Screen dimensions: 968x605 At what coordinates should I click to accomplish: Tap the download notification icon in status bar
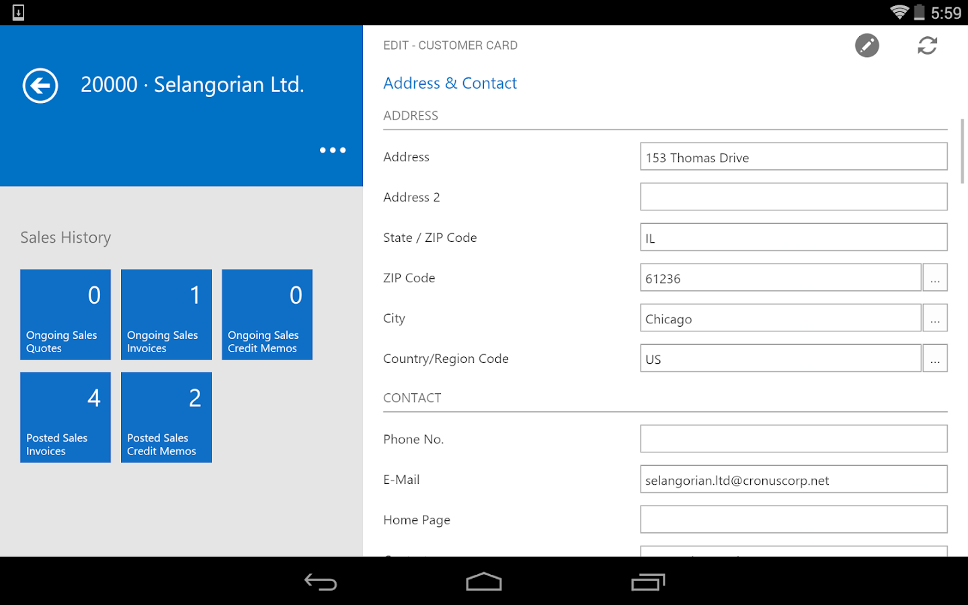click(x=18, y=12)
